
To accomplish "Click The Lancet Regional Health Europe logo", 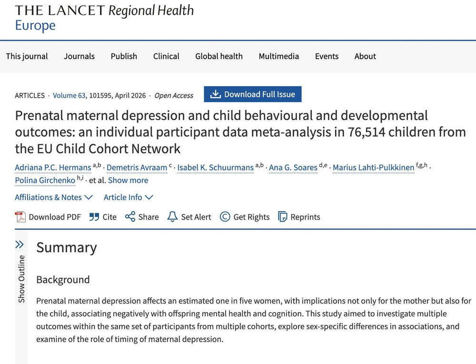I will [x=104, y=17].
